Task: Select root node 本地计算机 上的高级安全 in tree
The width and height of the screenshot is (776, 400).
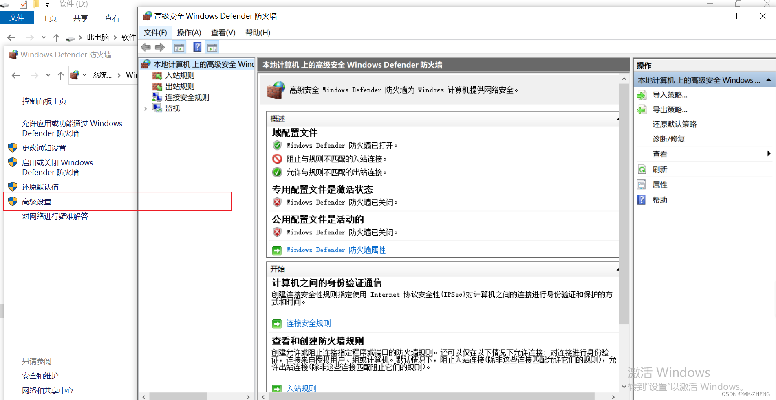Action: coord(204,64)
